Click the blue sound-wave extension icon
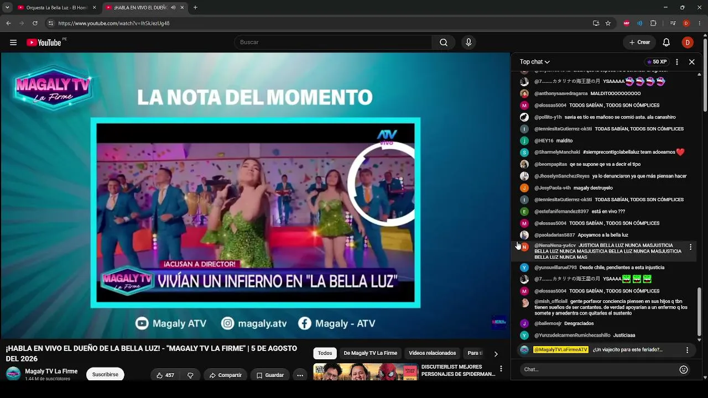Viewport: 708px width, 398px height. 640,23
